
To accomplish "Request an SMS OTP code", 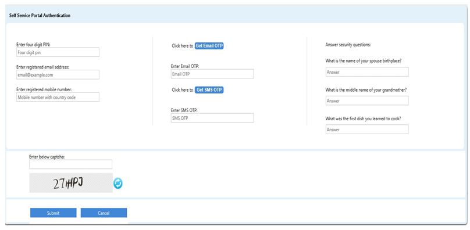I will coord(209,90).
